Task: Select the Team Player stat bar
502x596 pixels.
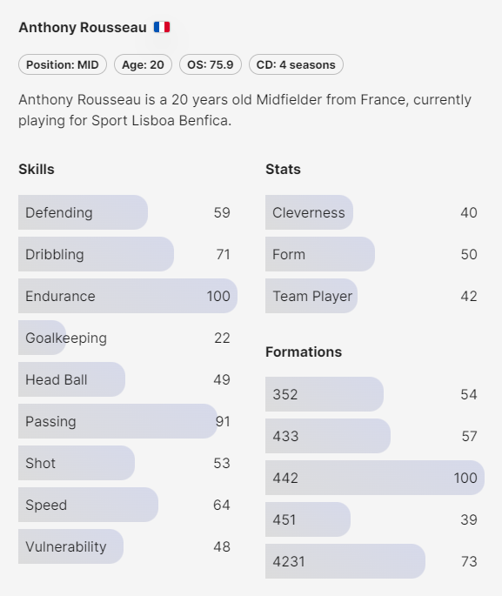Action: click(375, 296)
